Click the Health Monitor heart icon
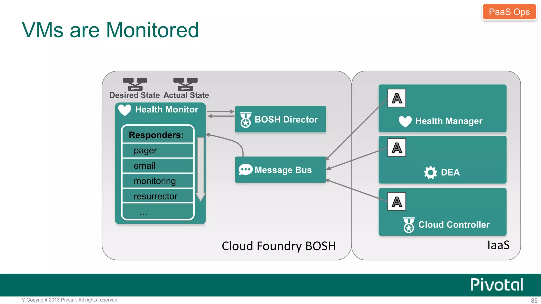Image resolution: width=541 pixels, height=304 pixels. (x=125, y=110)
